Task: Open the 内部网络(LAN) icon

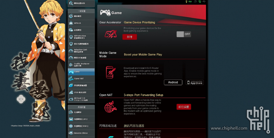Action: point(71,119)
